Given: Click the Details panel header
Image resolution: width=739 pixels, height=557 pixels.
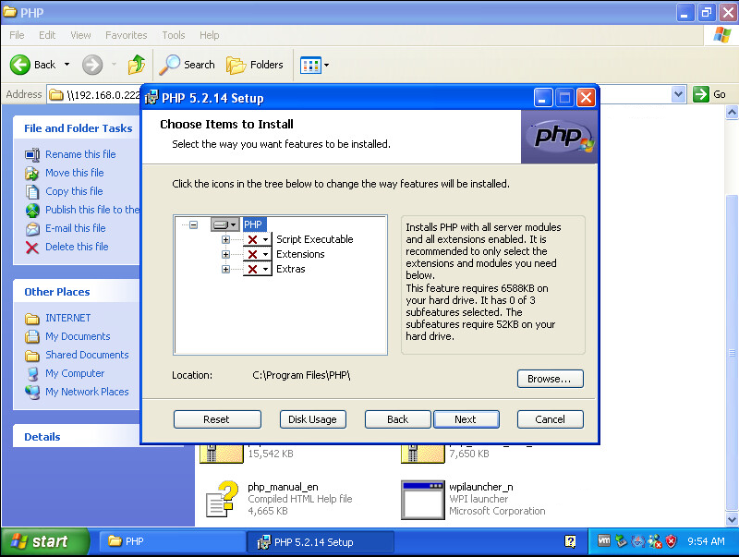Looking at the screenshot, I should coord(77,436).
